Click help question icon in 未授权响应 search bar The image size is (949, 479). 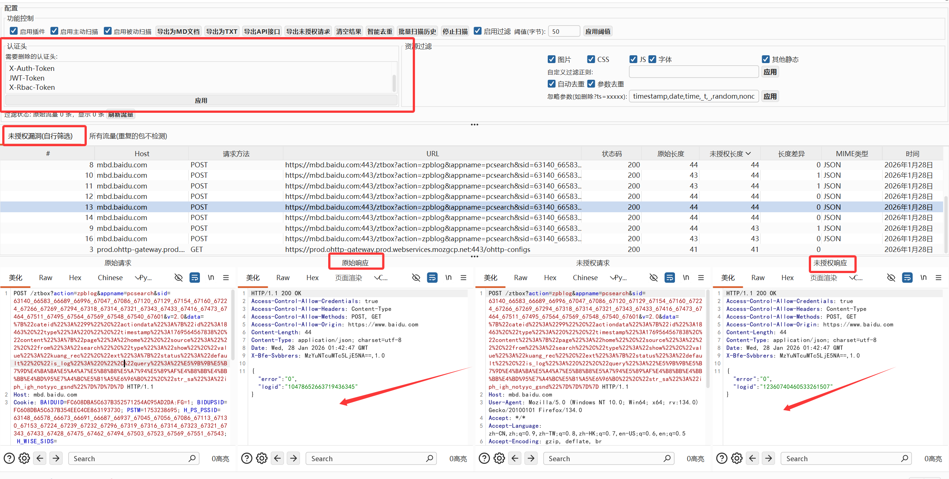(x=721, y=458)
